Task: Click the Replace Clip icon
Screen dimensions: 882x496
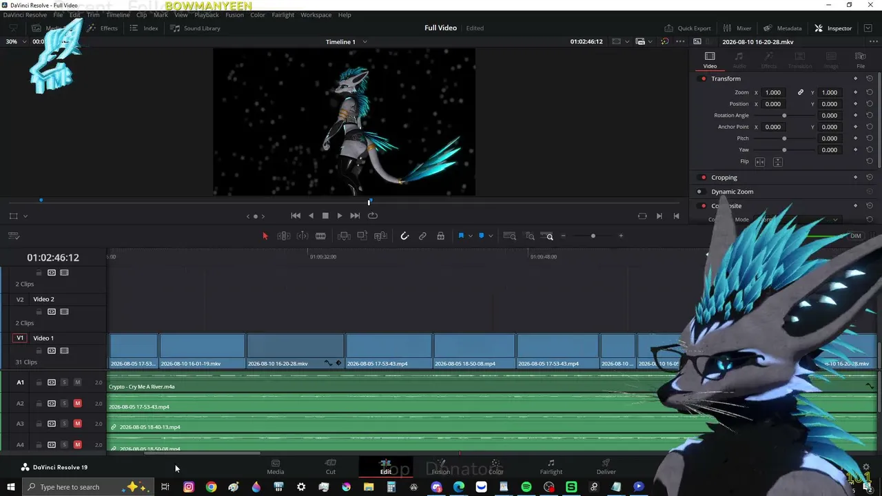Action: tap(380, 236)
